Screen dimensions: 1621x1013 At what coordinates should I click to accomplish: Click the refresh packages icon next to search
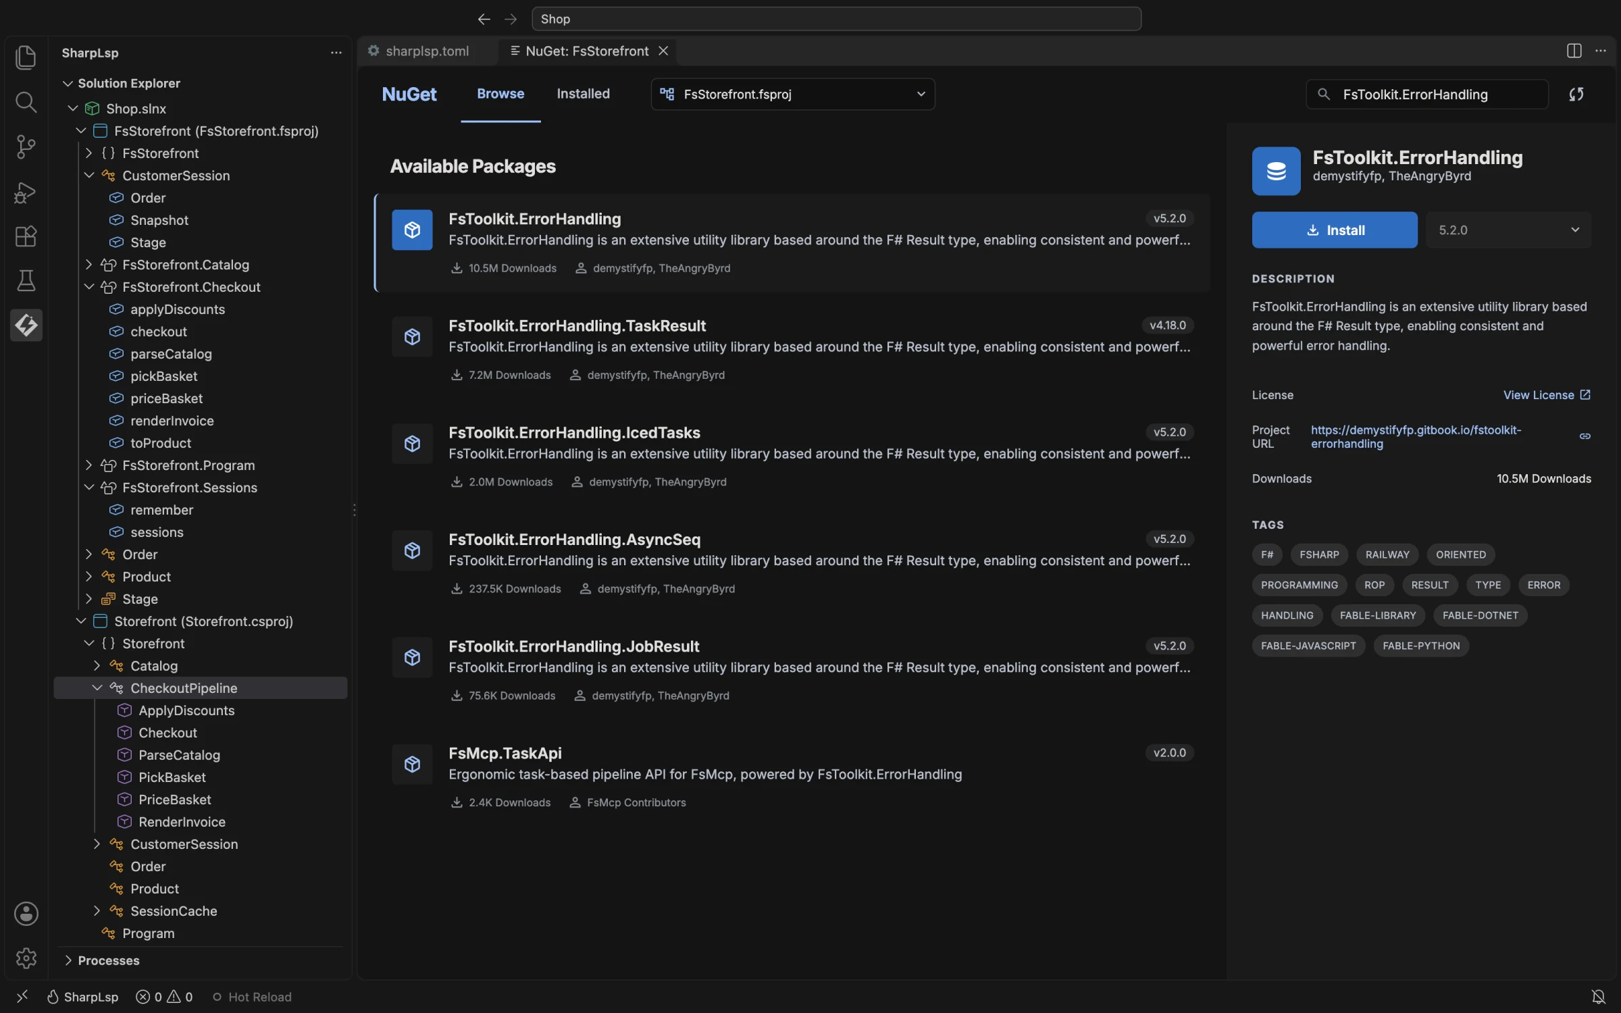coord(1576,95)
